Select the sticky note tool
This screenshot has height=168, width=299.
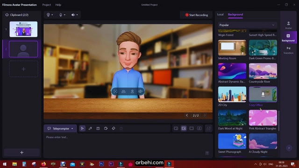pyautogui.click(x=106, y=128)
